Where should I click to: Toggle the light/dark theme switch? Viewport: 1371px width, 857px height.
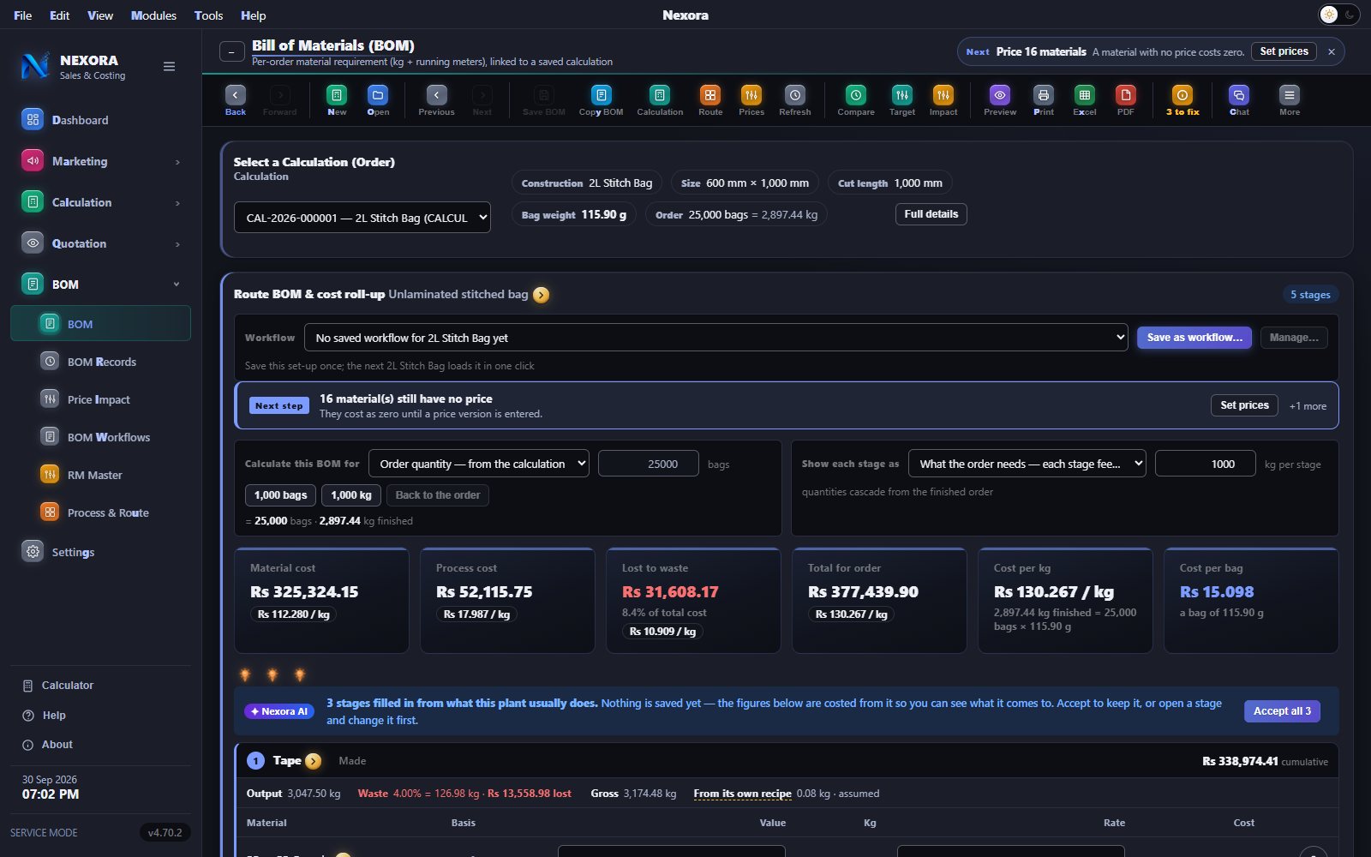pos(1338,15)
